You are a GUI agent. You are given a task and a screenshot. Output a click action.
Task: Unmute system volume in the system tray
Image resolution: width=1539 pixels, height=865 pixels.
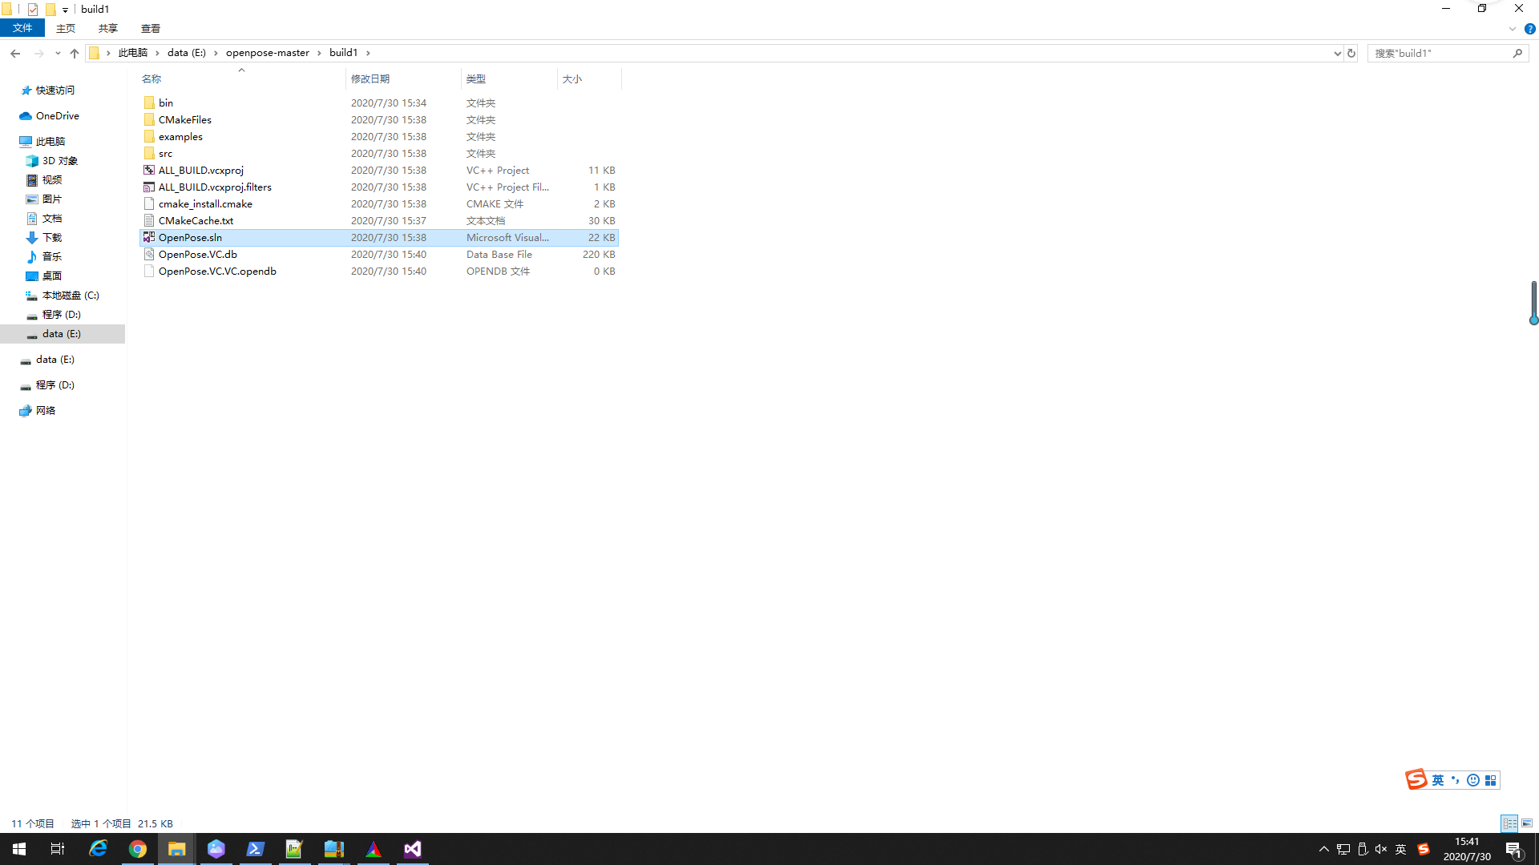coord(1380,851)
